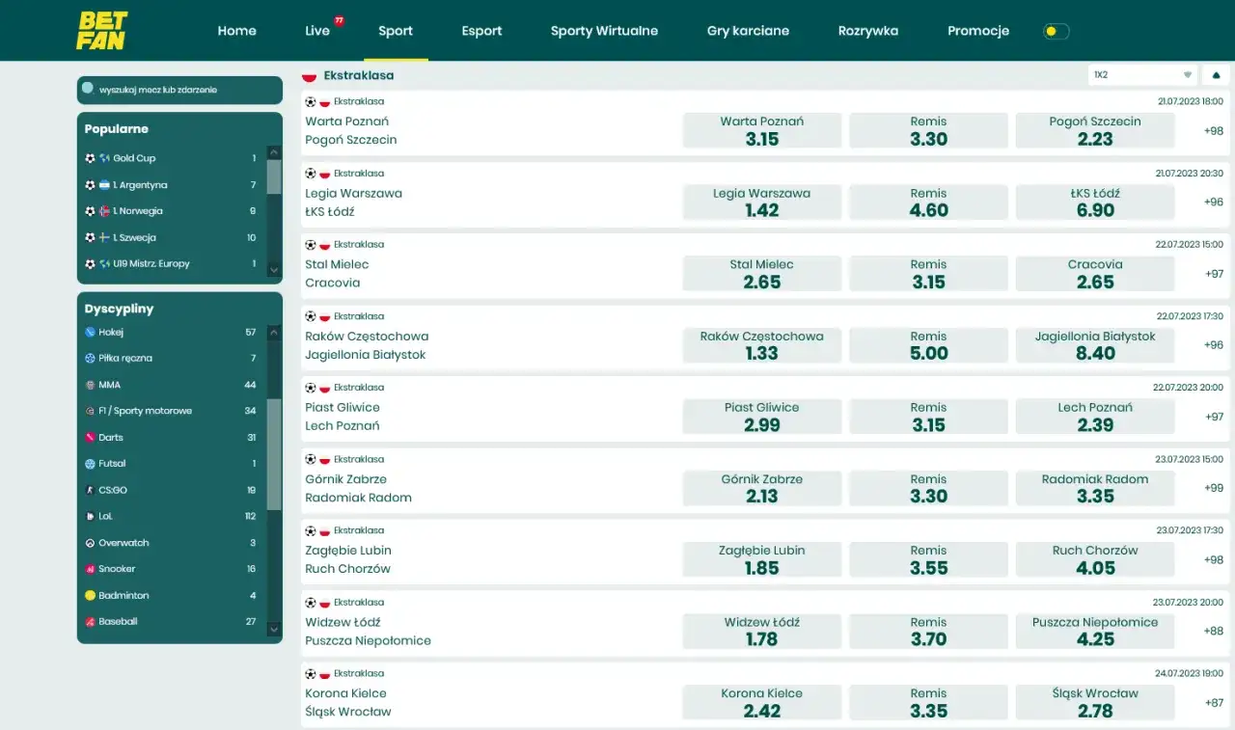Focus the match or event search field

coord(183,90)
